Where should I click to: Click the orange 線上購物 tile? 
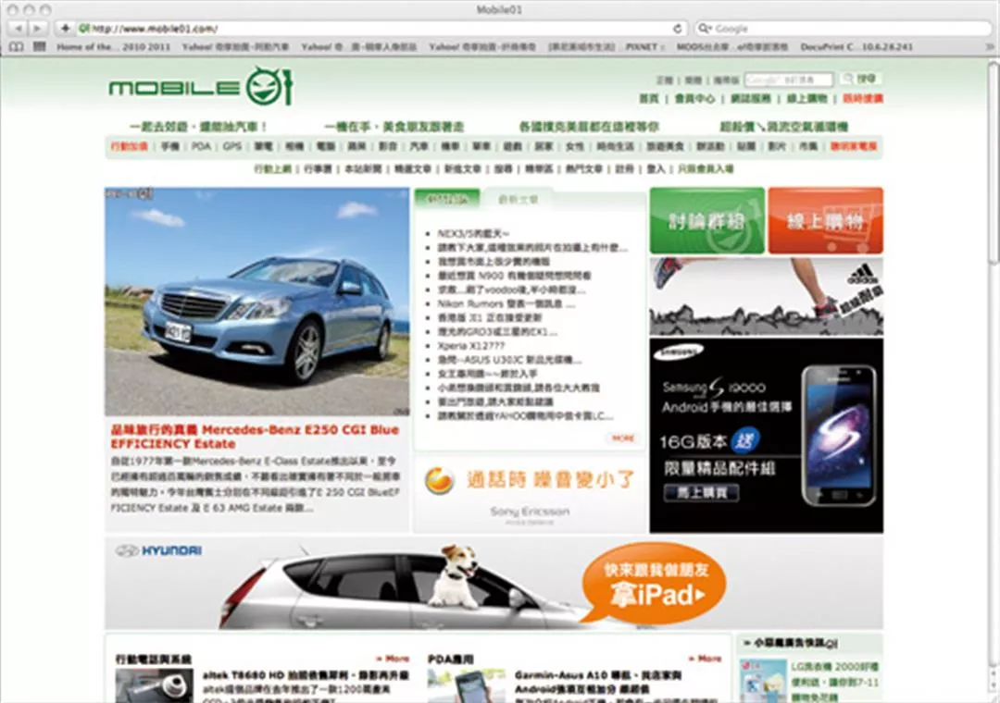pos(825,221)
